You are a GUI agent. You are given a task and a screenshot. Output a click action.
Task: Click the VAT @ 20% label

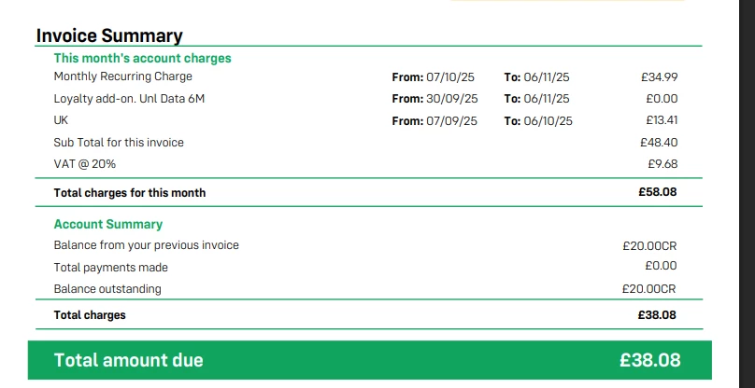click(x=85, y=164)
